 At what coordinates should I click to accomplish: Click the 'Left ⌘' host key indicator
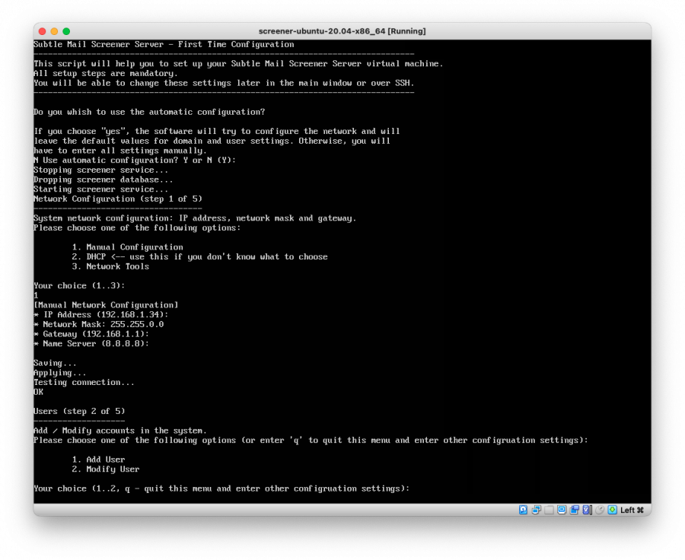(x=632, y=510)
